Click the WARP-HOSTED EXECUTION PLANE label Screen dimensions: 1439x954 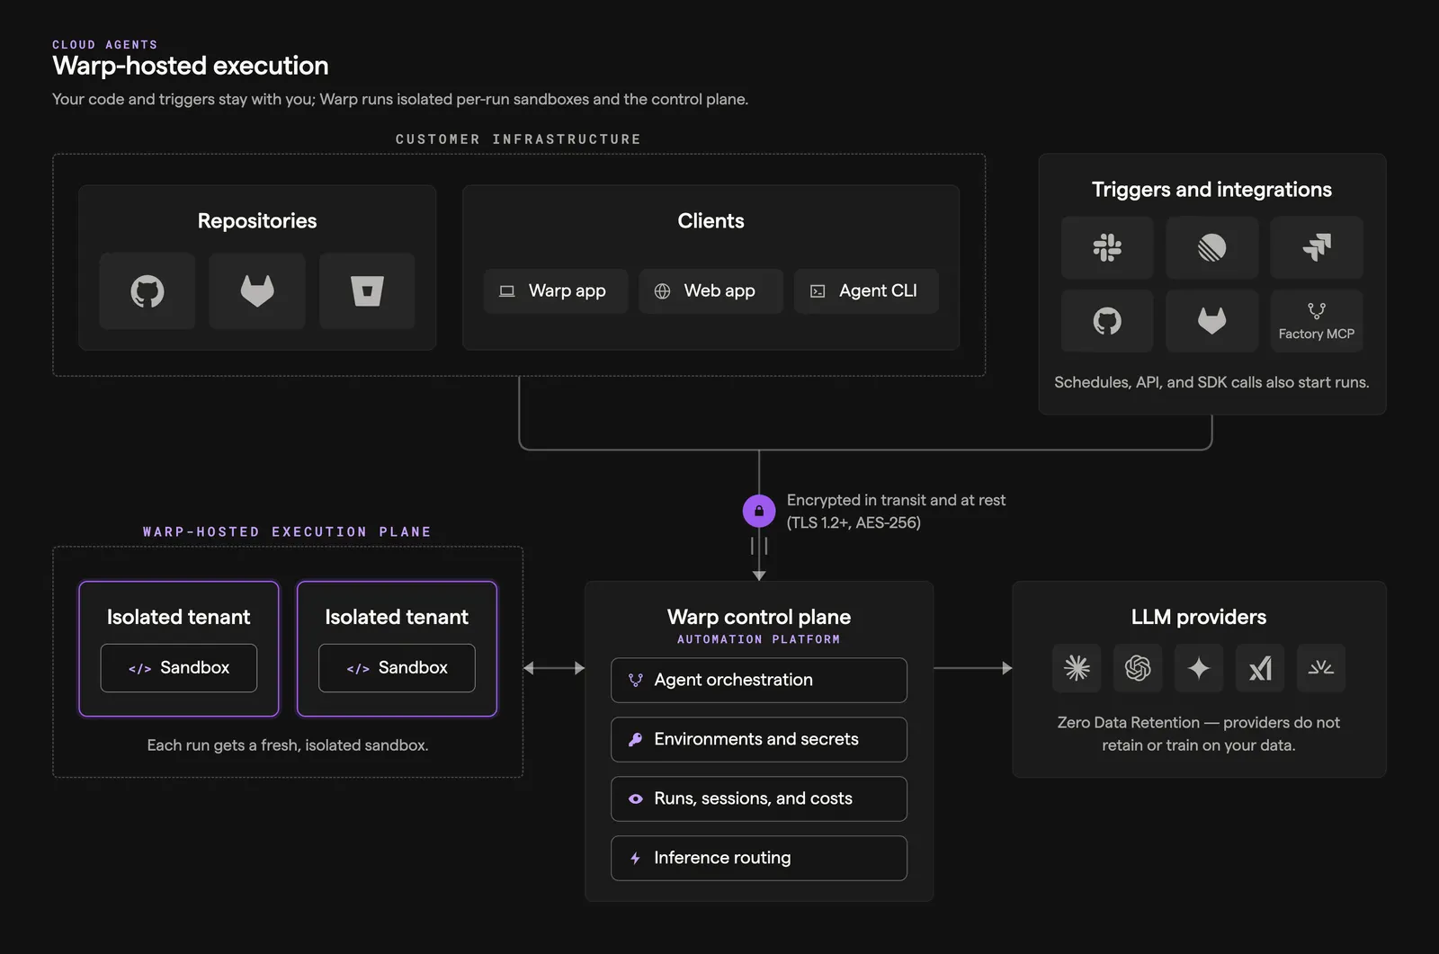click(287, 532)
